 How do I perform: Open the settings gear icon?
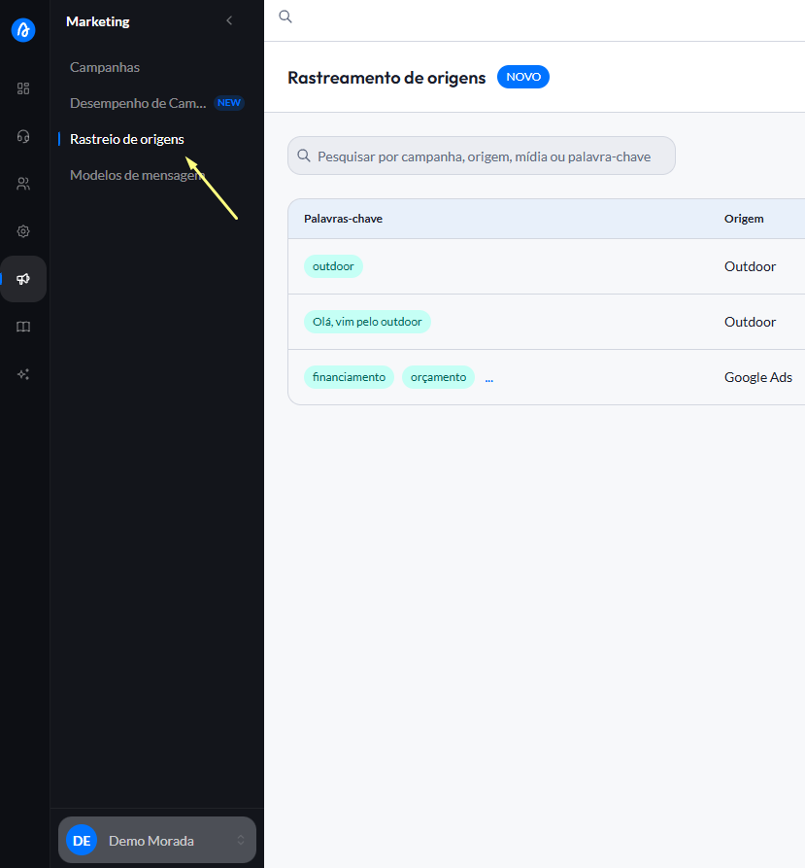pos(23,231)
